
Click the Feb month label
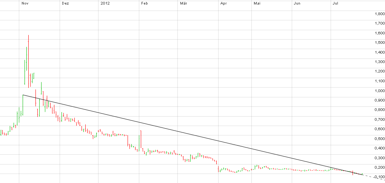coord(145,3)
